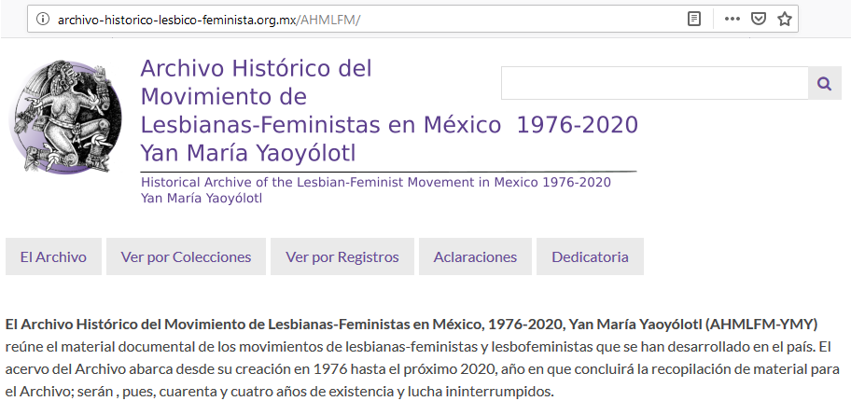Open the El Archivo menu item
The width and height of the screenshot is (851, 415).
click(53, 256)
